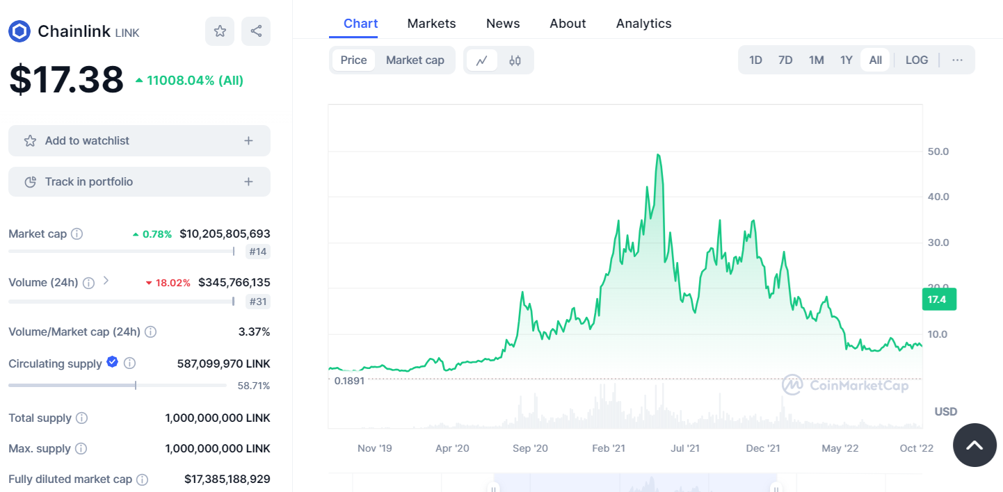Viewport: 1003px width, 492px height.
Task: Select the 1Y time range
Action: point(846,60)
